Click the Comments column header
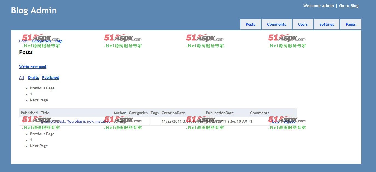This screenshot has width=376, height=172. click(260, 113)
